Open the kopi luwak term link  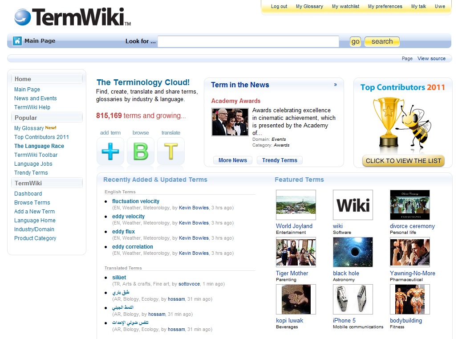[289, 321]
